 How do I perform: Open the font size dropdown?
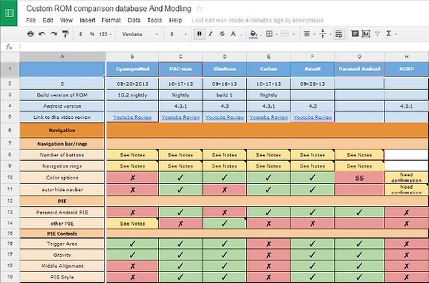[x=178, y=34]
